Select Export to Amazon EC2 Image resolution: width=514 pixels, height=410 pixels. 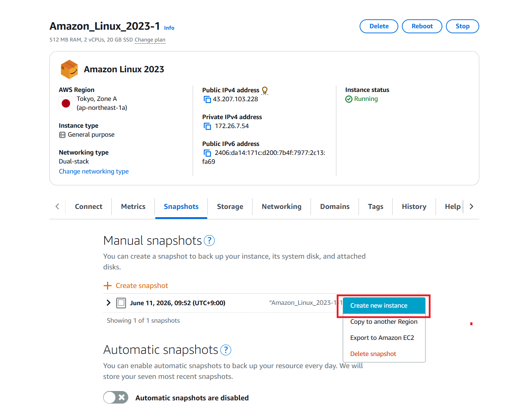pyautogui.click(x=384, y=338)
